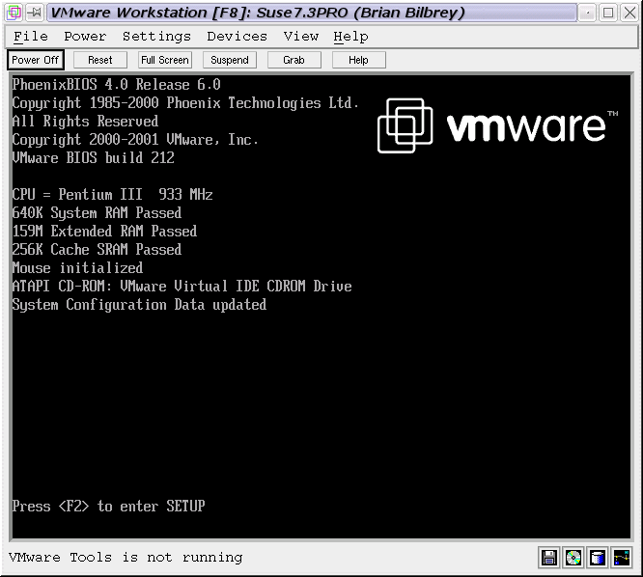
Task: Click the floppy disk device icon
Action: click(x=549, y=558)
